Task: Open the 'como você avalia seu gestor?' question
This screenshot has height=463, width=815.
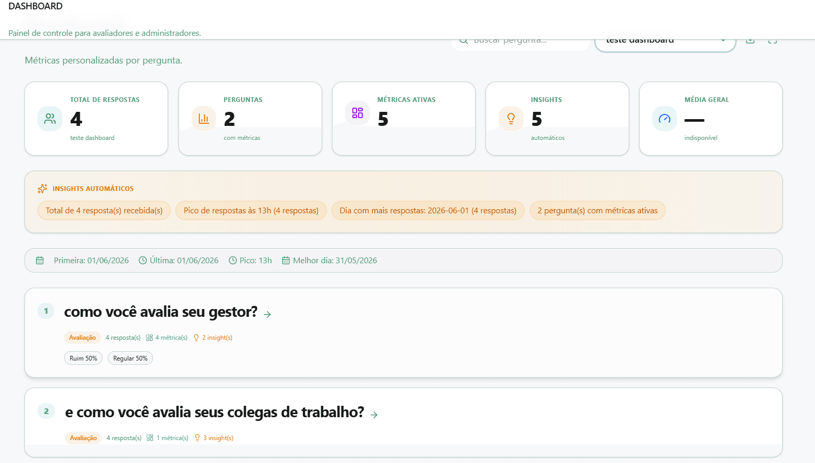Action: [x=161, y=312]
